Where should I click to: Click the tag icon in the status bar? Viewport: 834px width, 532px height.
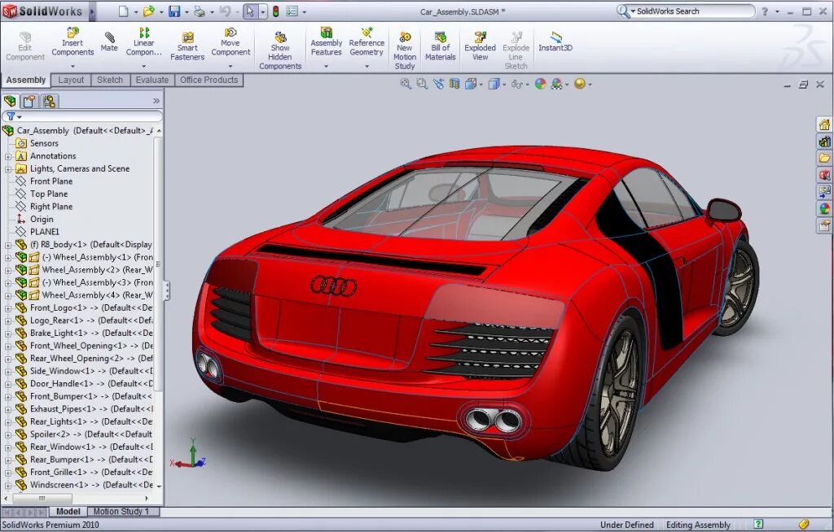click(804, 525)
